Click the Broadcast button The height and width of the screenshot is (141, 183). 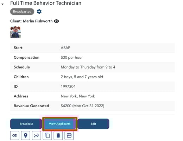point(26,124)
